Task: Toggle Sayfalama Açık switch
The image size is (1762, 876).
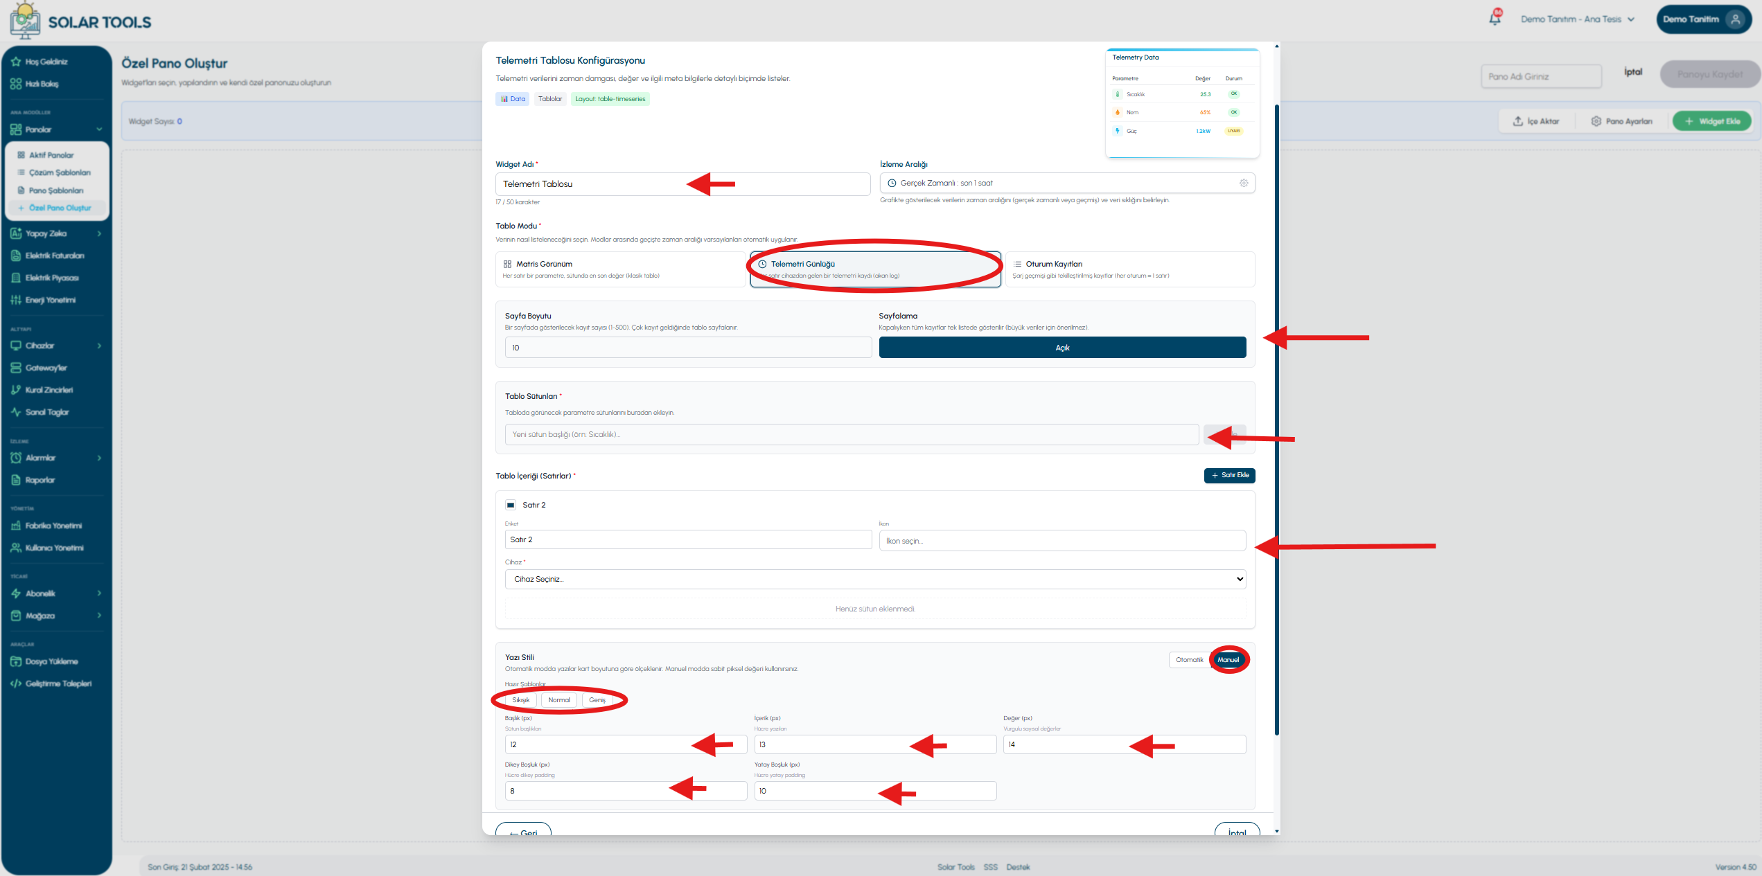Action: 1062,348
